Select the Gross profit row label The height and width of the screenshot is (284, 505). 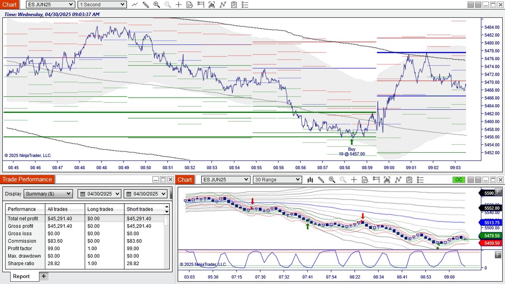pyautogui.click(x=21, y=226)
